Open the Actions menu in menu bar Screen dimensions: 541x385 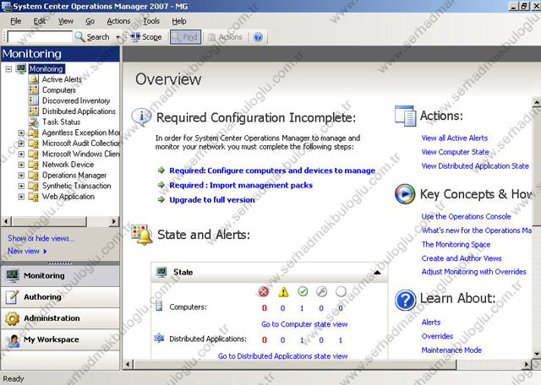click(x=118, y=21)
